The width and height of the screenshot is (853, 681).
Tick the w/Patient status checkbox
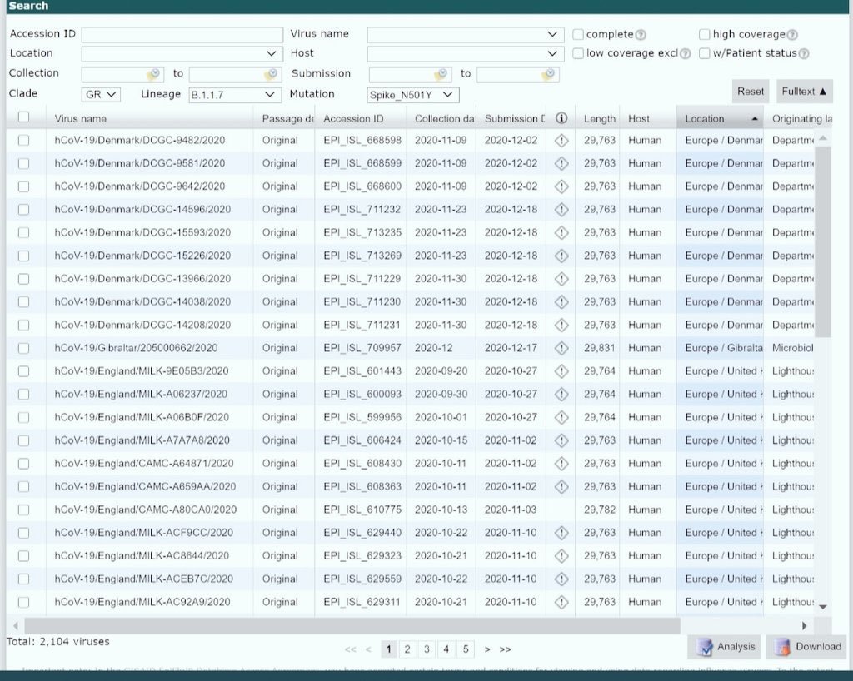705,53
